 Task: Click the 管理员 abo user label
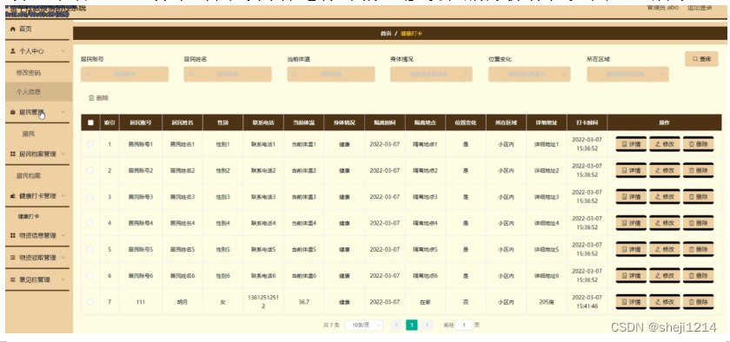pyautogui.click(x=663, y=8)
